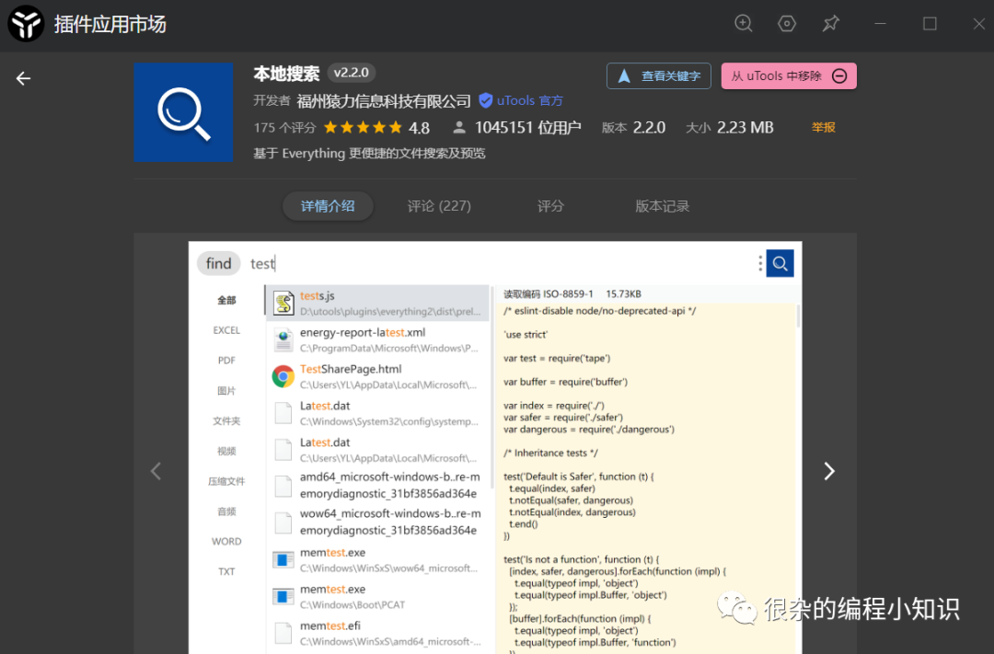Select the amd64_microsoft-windows result
Screen dimensions: 994x654
378,486
